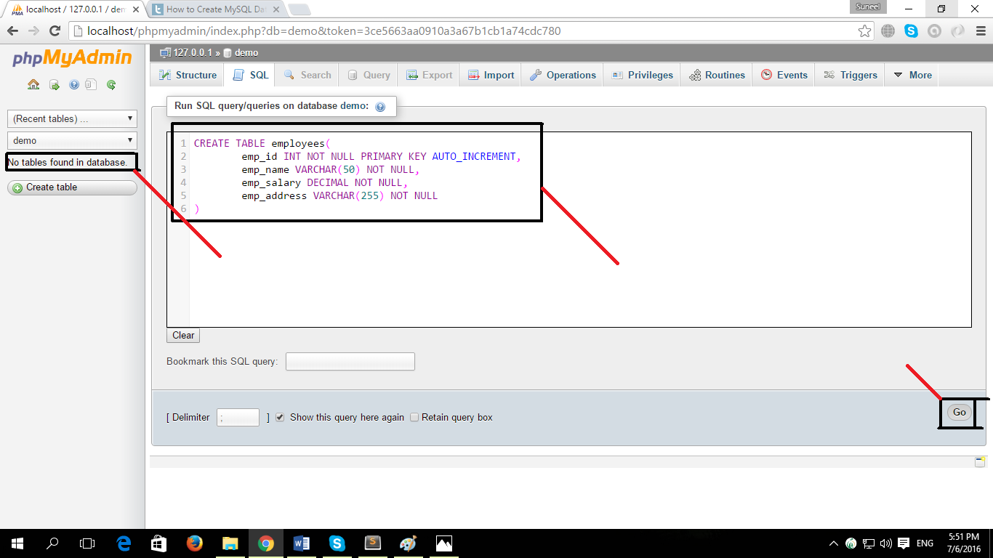Screen dimensions: 993x558
Task: Open the Privileges tab
Action: (x=642, y=74)
